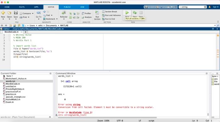Viewport: 220px width, 122px height.
Task: Click the Step button in Run group
Action: coord(135,13)
